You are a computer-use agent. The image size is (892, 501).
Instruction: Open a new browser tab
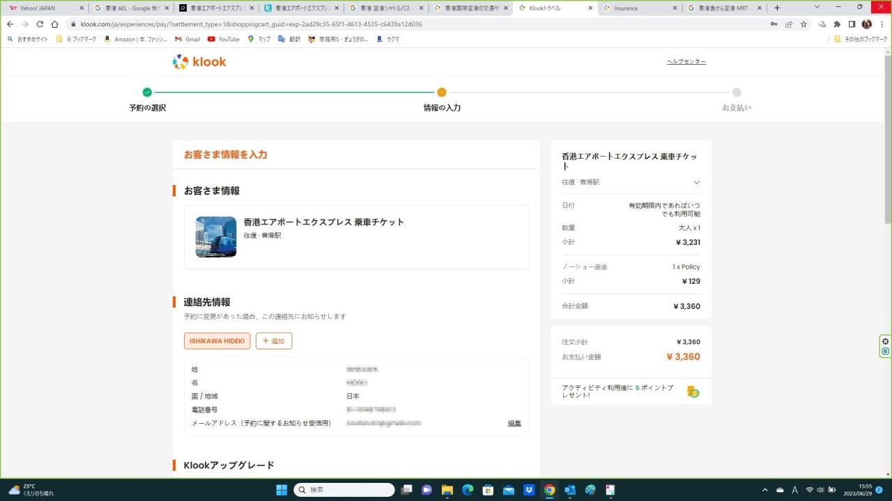coord(778,8)
